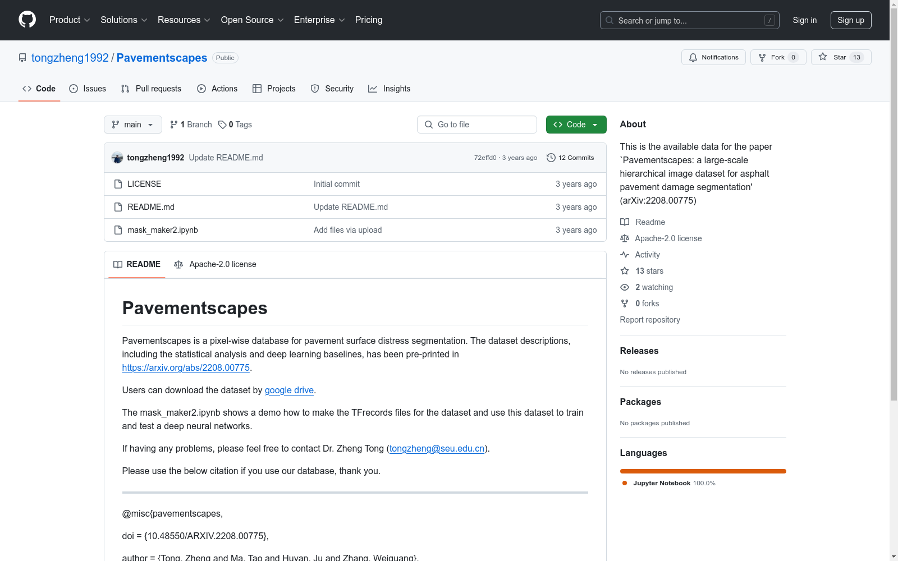The image size is (898, 561).
Task: Open the Update README.md latest commit message
Action: [226, 158]
